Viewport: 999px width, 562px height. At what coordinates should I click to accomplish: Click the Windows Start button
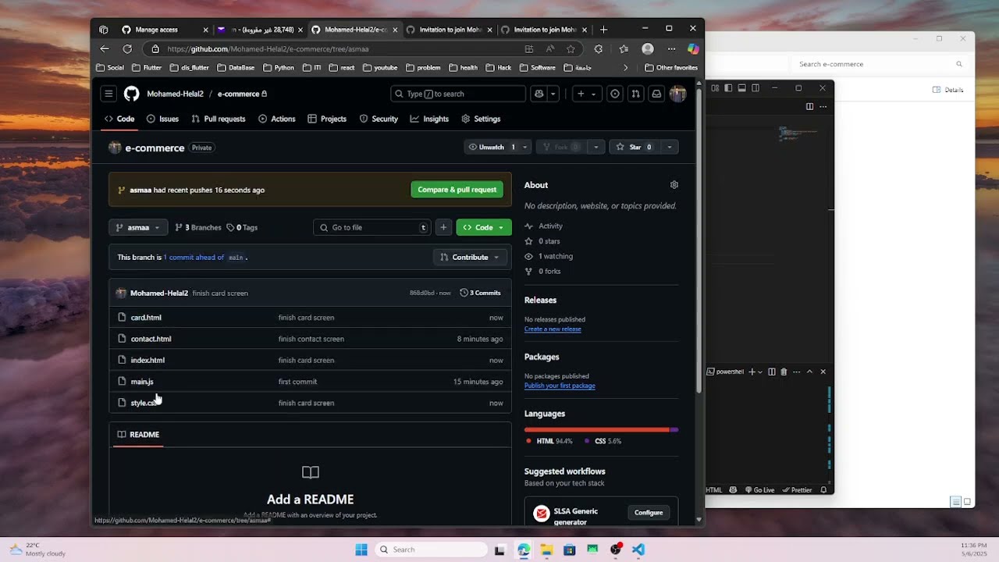coord(361,550)
